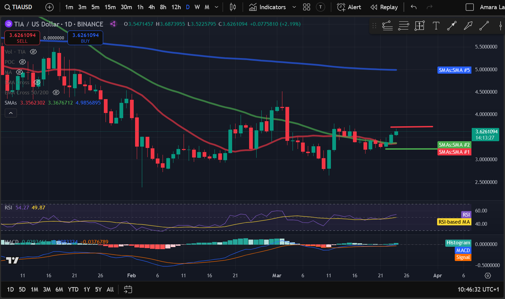Open the Go to date calendar icon
The width and height of the screenshot is (505, 299).
[128, 289]
